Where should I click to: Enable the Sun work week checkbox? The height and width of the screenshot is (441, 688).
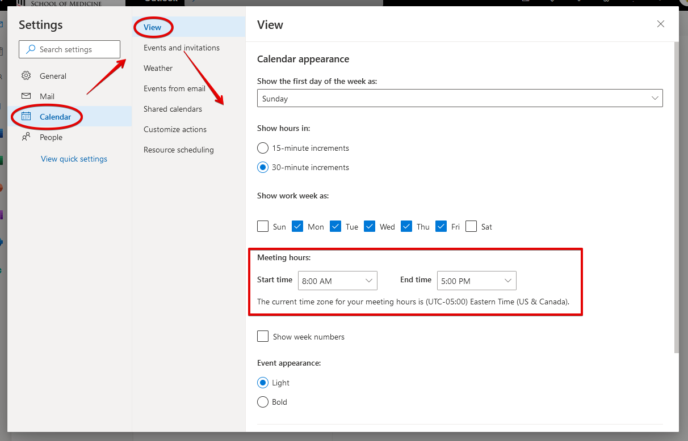coord(263,227)
